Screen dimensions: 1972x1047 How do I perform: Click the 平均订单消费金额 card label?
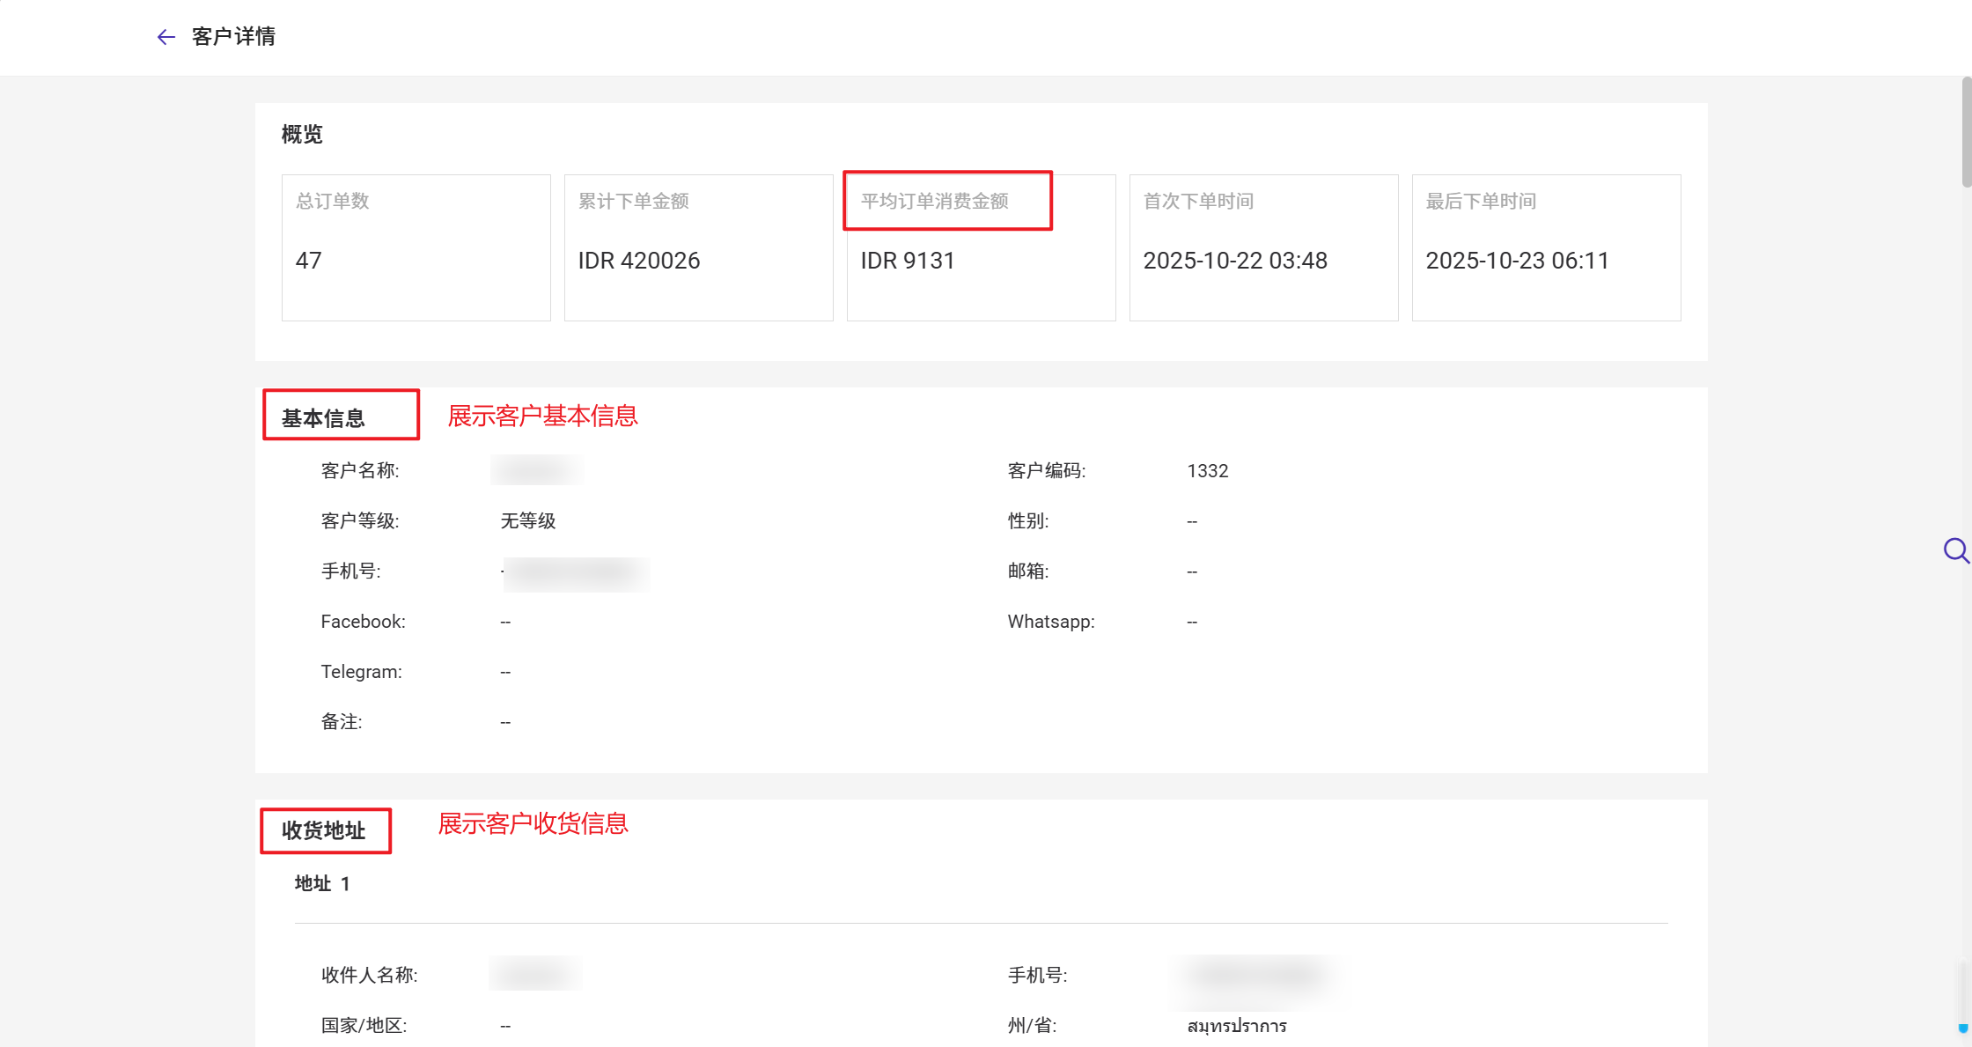(x=934, y=202)
